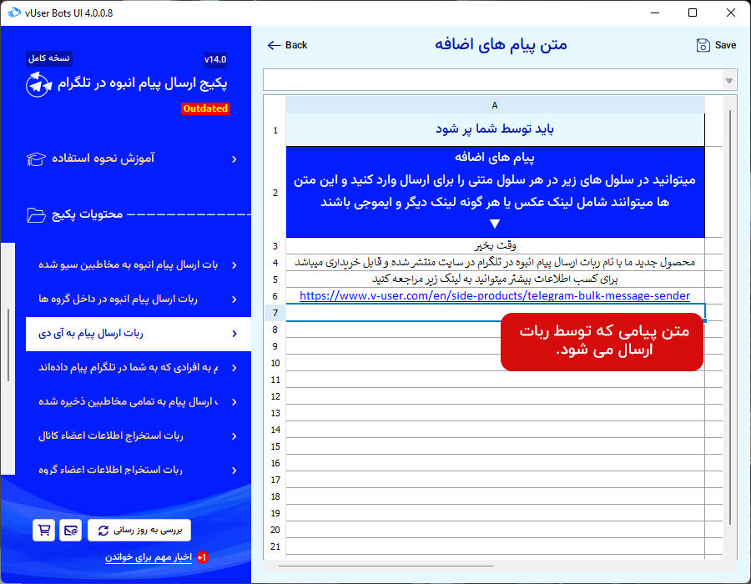Maximize the vUser Bots UI window
751x584 pixels.
(692, 13)
